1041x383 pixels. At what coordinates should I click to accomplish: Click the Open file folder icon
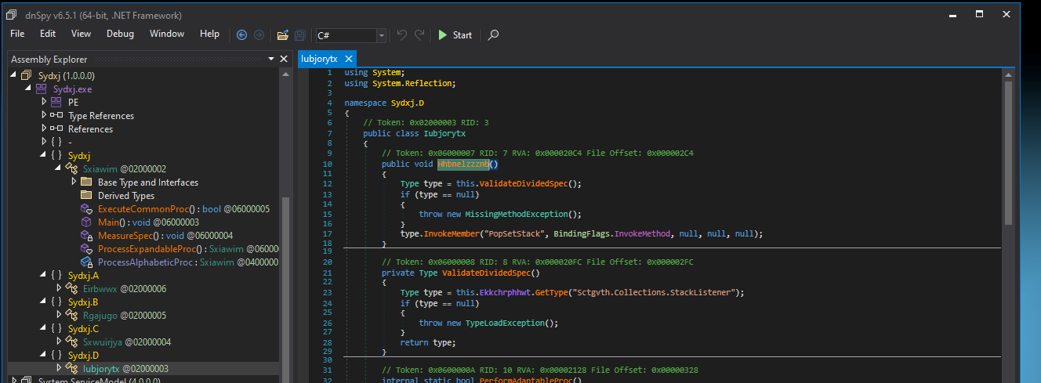tap(283, 34)
